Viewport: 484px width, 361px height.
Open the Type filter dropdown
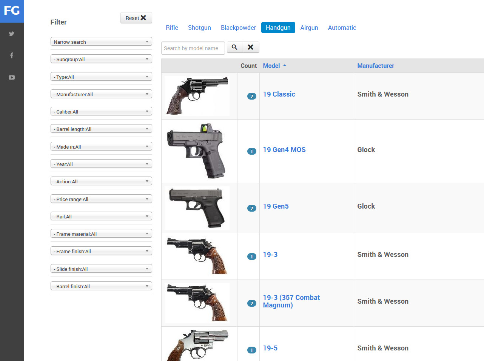pos(101,77)
